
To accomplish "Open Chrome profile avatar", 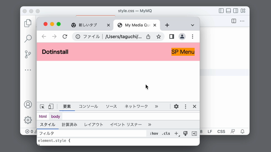I will 182,37.
